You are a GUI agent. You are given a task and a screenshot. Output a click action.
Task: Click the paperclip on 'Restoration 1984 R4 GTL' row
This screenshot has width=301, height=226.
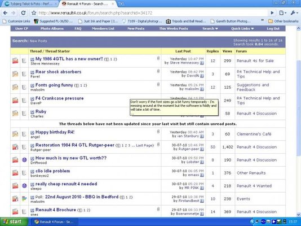pyautogui.click(x=158, y=145)
